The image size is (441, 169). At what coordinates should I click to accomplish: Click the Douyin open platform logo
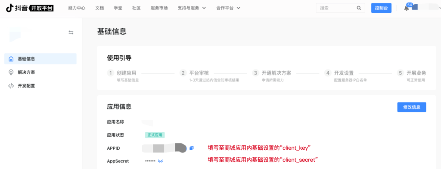pos(30,8)
